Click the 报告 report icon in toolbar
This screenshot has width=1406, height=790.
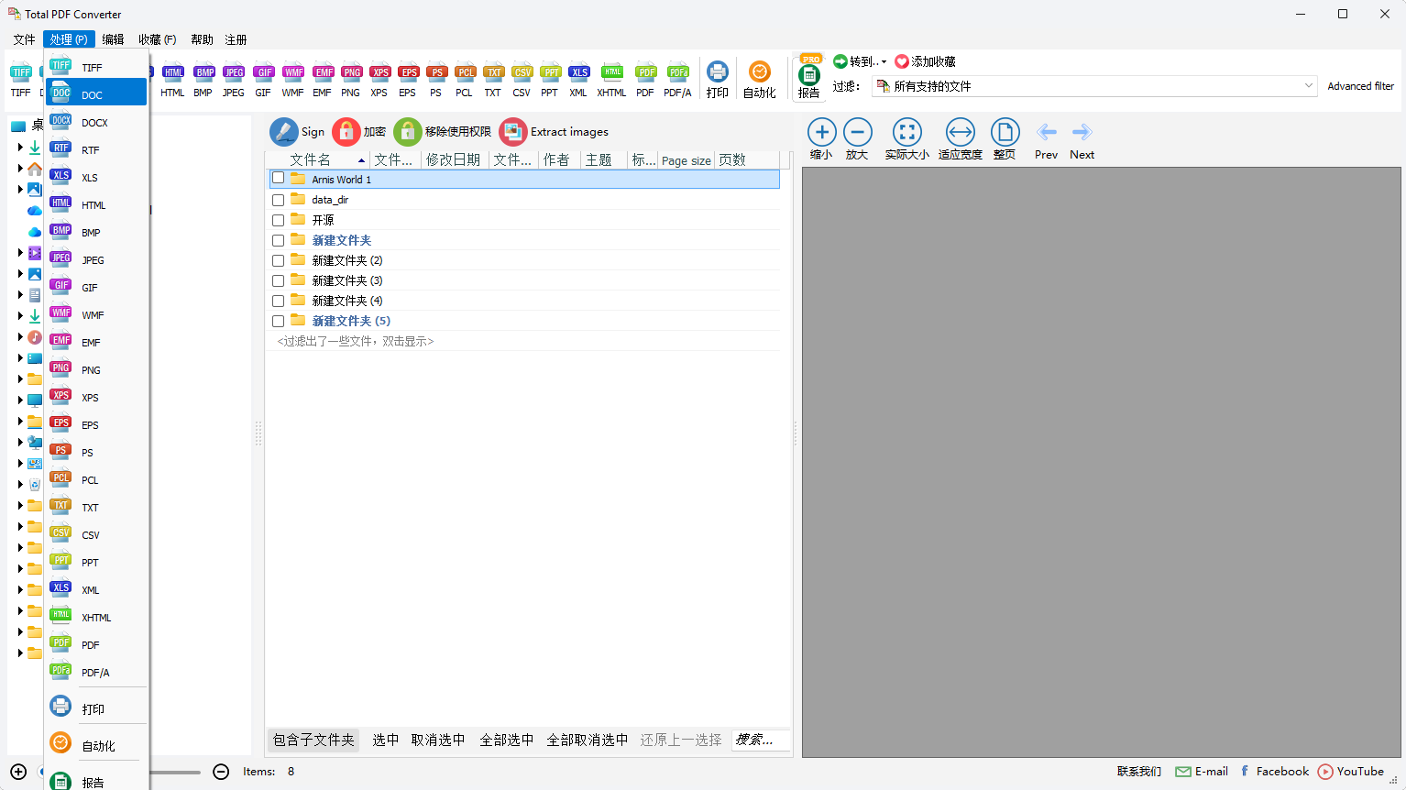point(809,75)
